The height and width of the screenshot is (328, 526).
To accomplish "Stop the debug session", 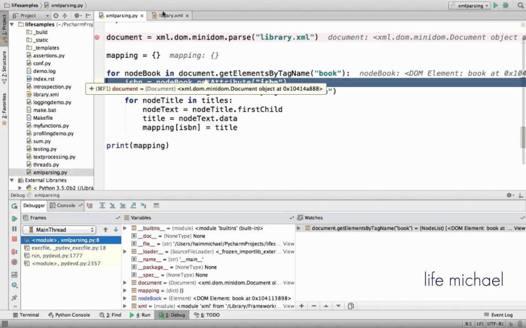I will coord(14,239).
